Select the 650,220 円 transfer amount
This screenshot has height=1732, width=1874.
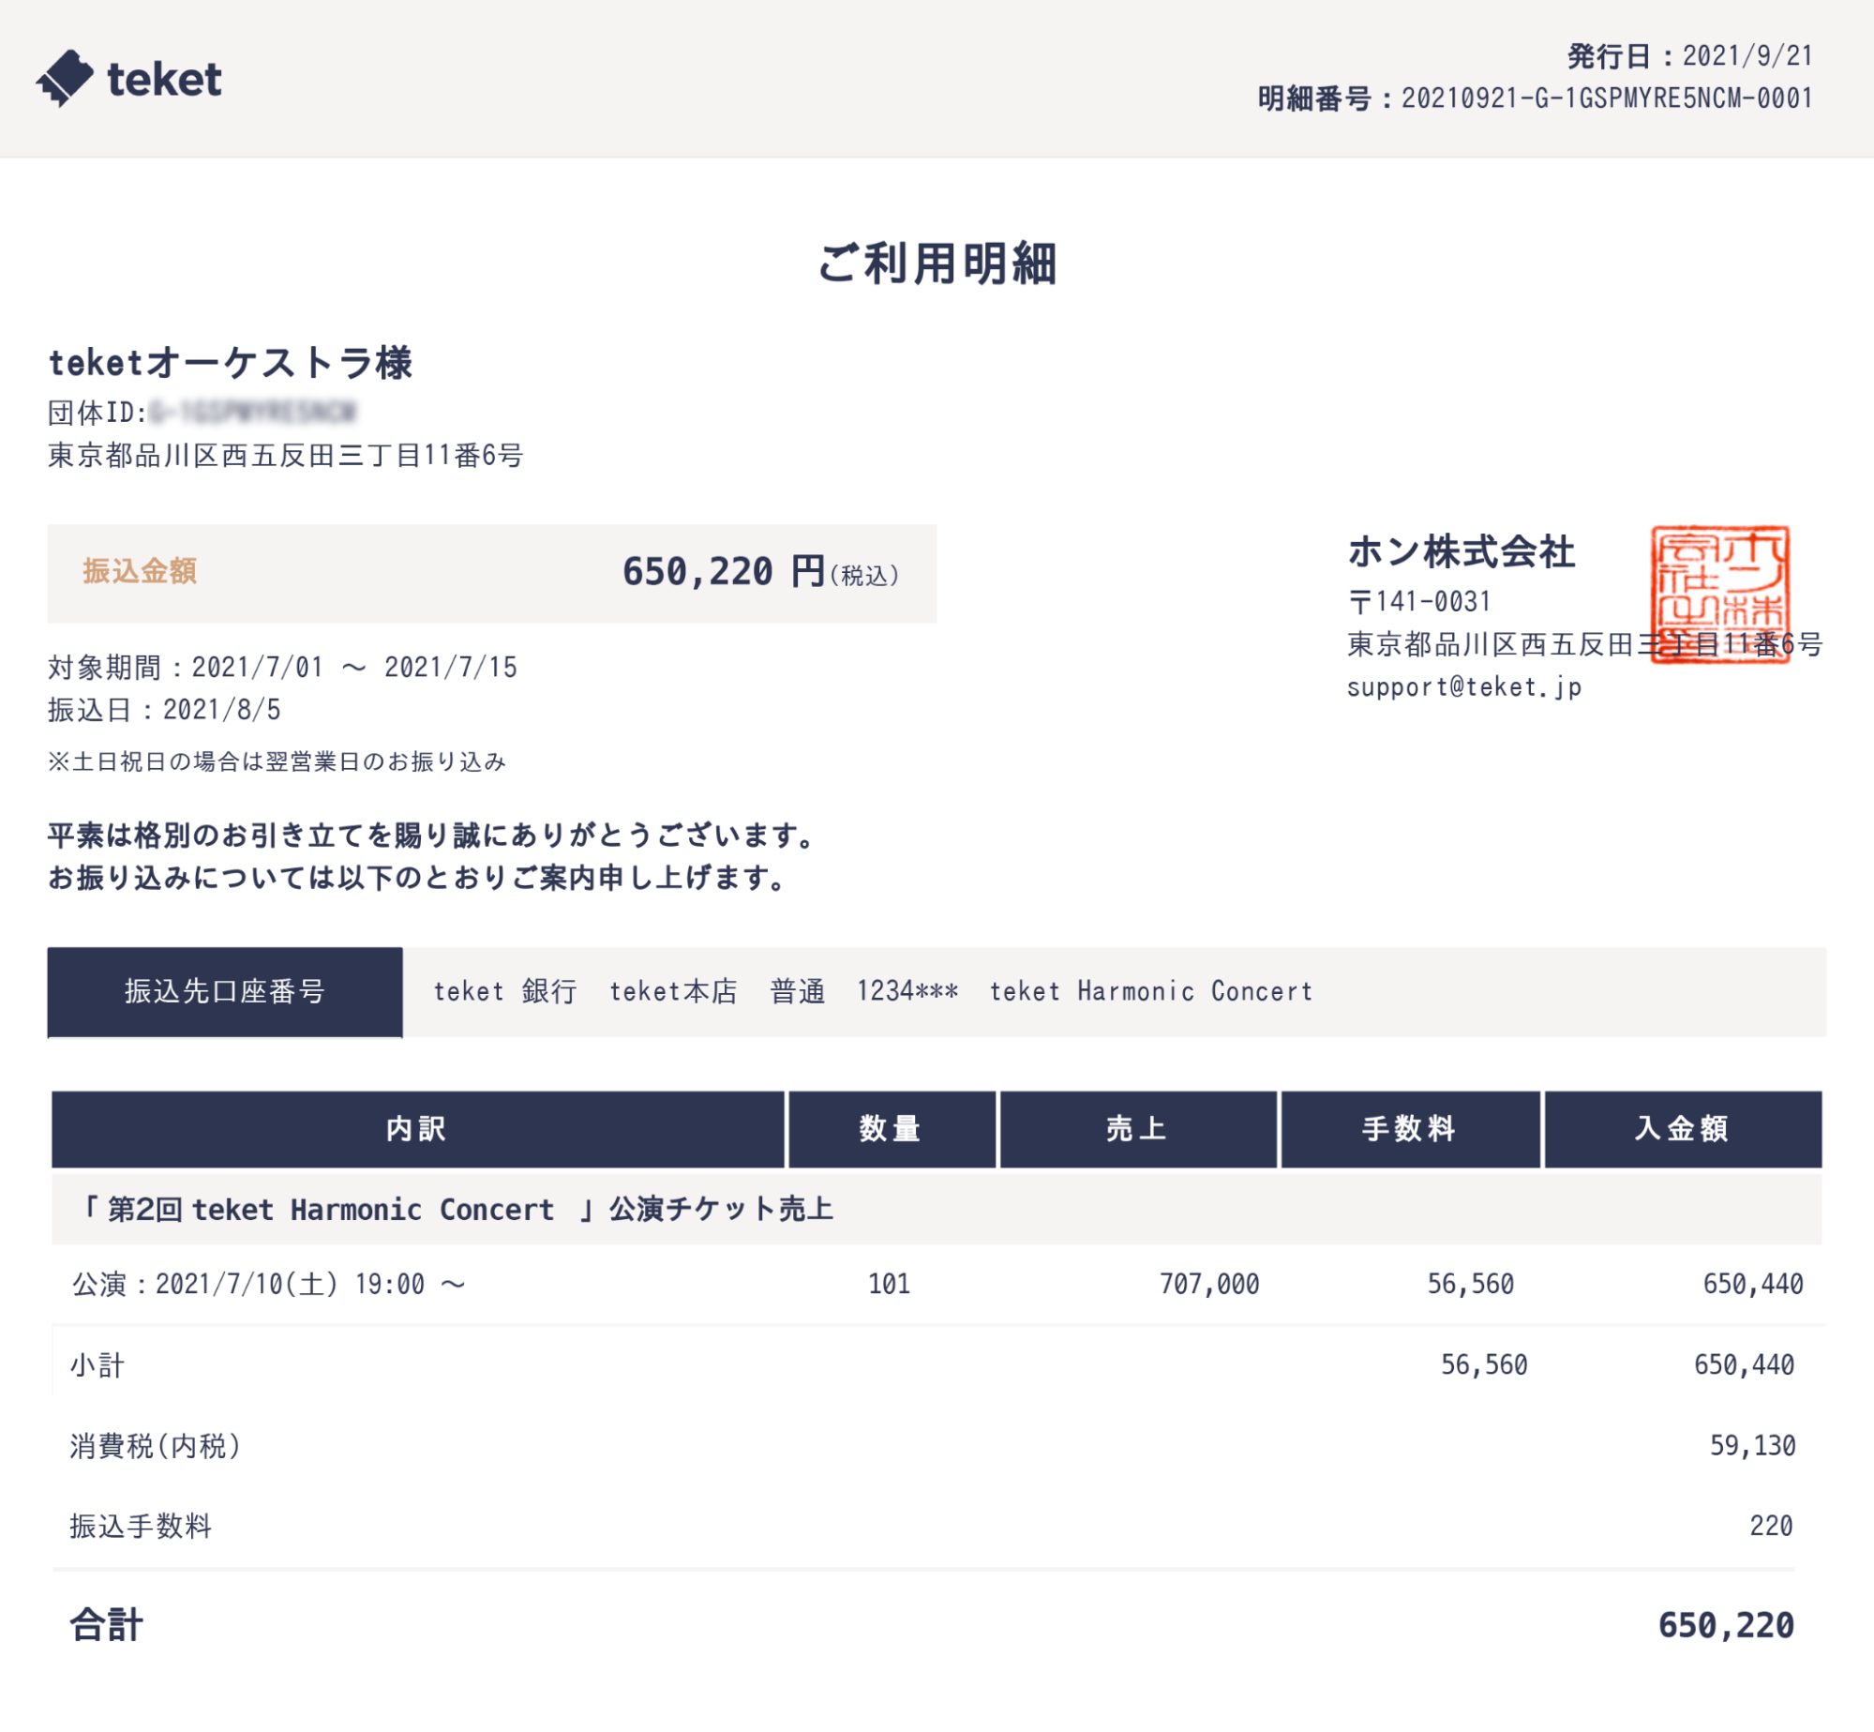coord(724,572)
